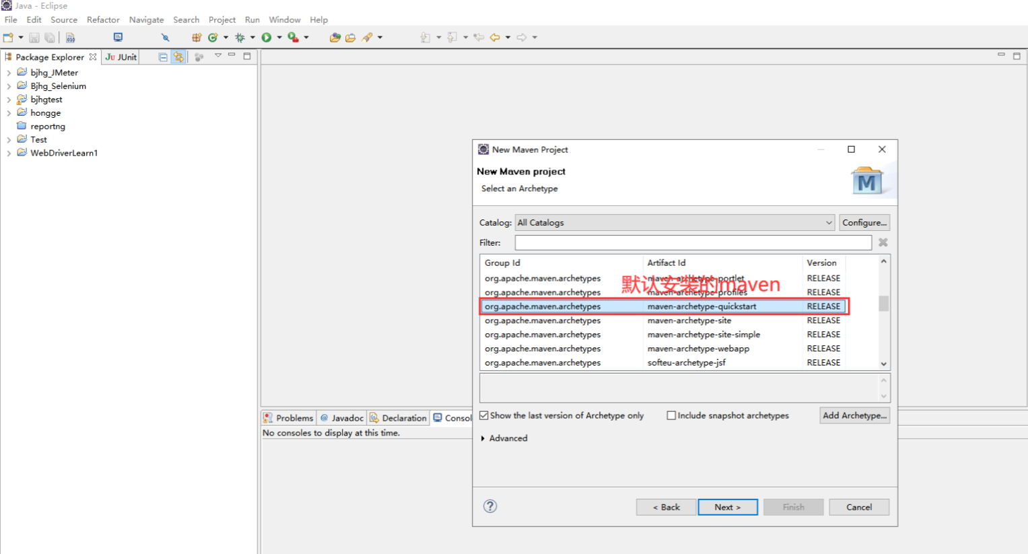1028x554 pixels.
Task: Switch to the Javadoc tab
Action: point(341,418)
